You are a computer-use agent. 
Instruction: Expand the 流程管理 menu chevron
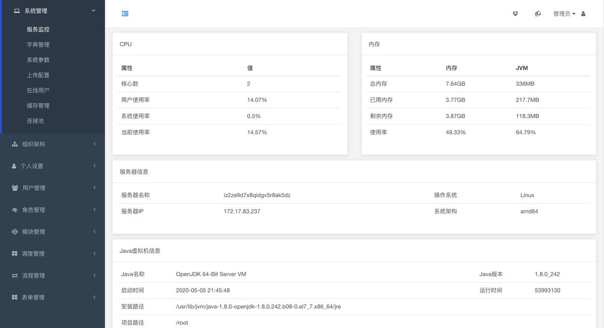(x=94, y=275)
